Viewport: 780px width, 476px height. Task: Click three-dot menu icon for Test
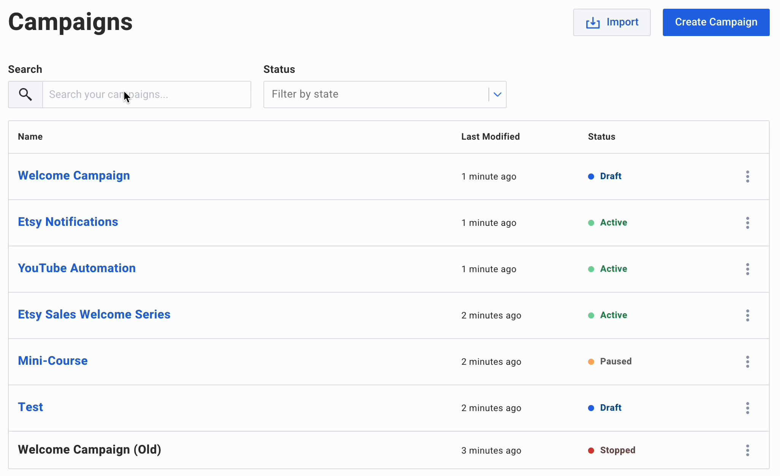click(748, 408)
